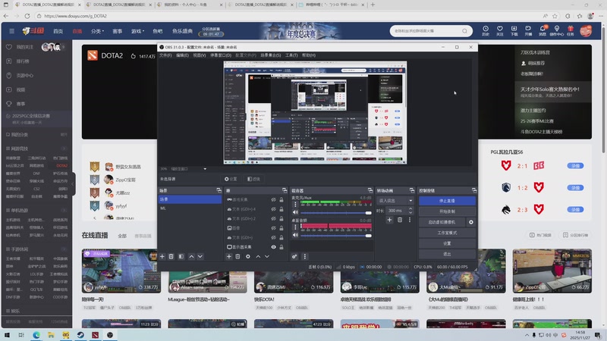The height and width of the screenshot is (341, 607).
Task: Toggle visibility of 显示器采集 source
Action: tap(273, 247)
